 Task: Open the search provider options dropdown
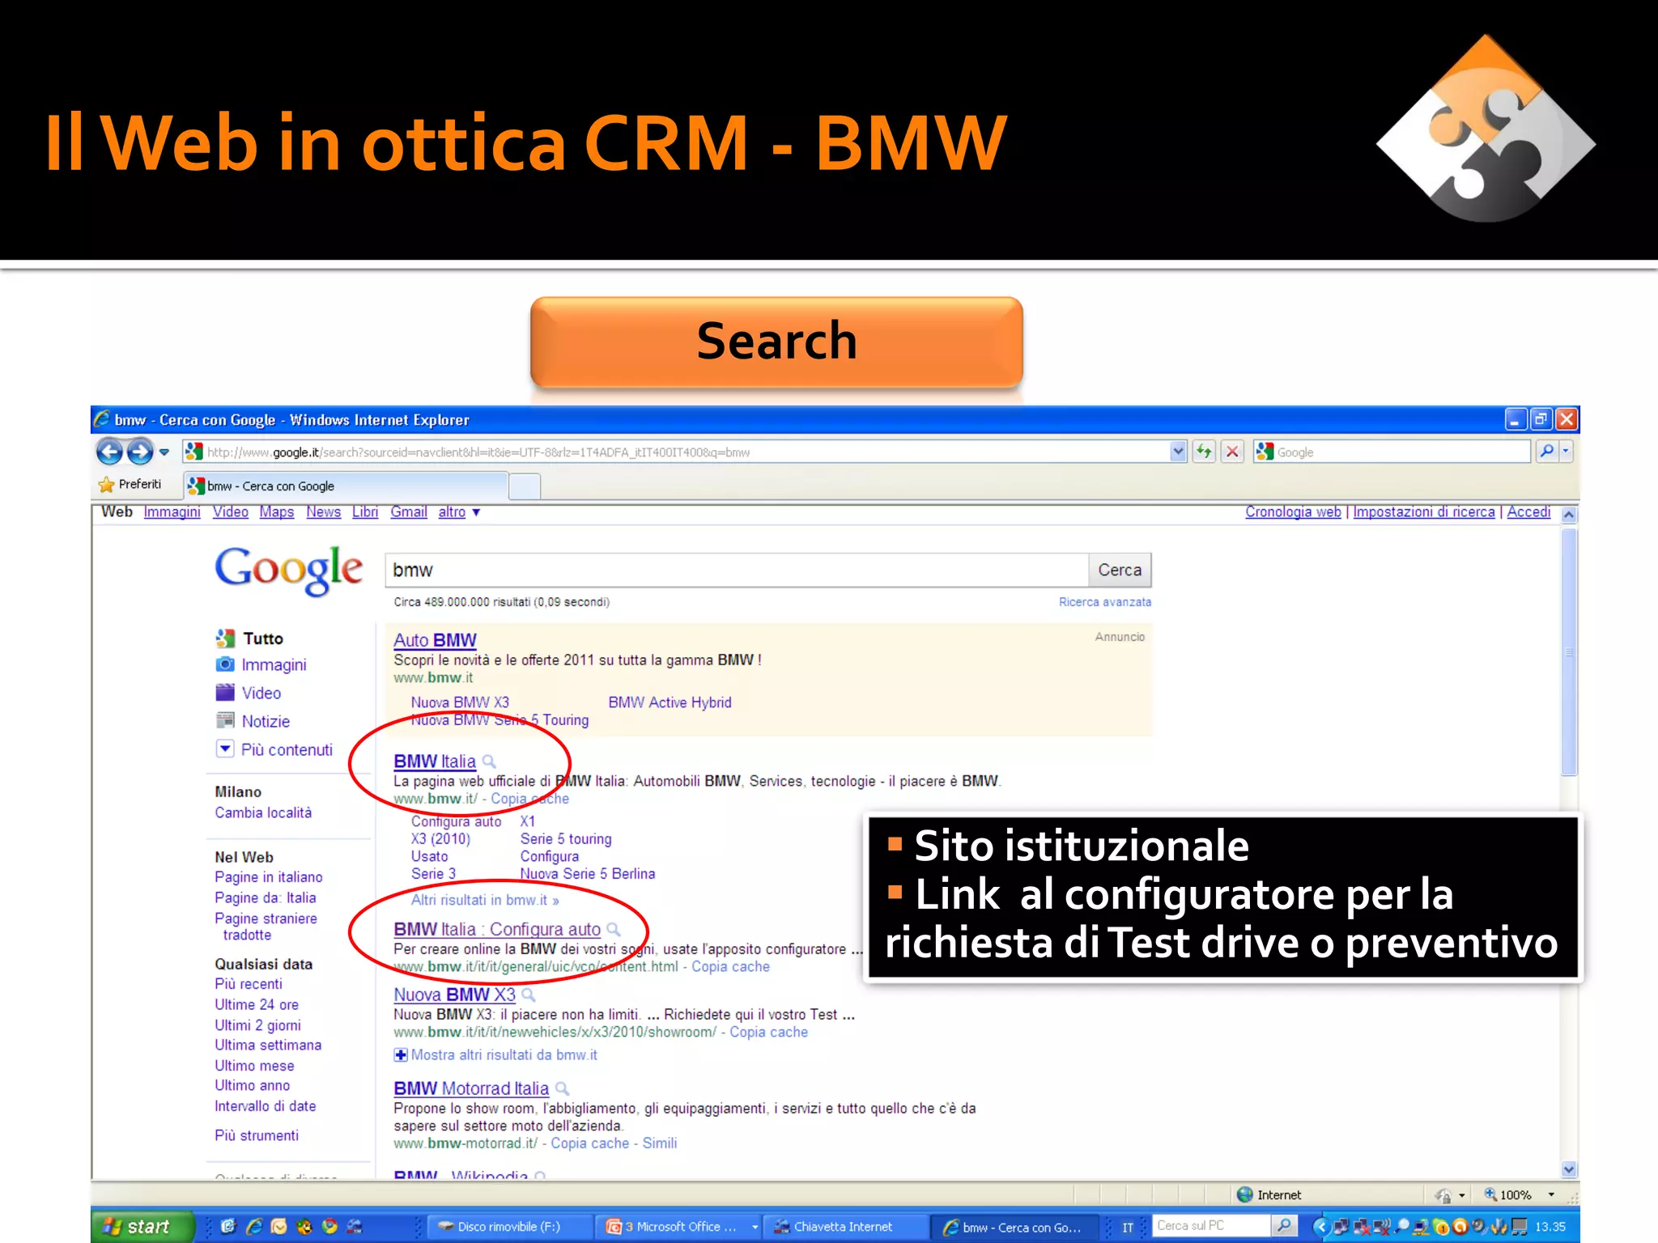click(x=1566, y=451)
